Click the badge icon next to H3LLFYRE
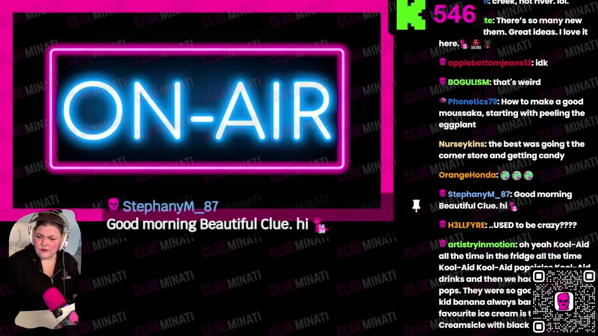Screen dimensions: 598x336 pos(442,224)
